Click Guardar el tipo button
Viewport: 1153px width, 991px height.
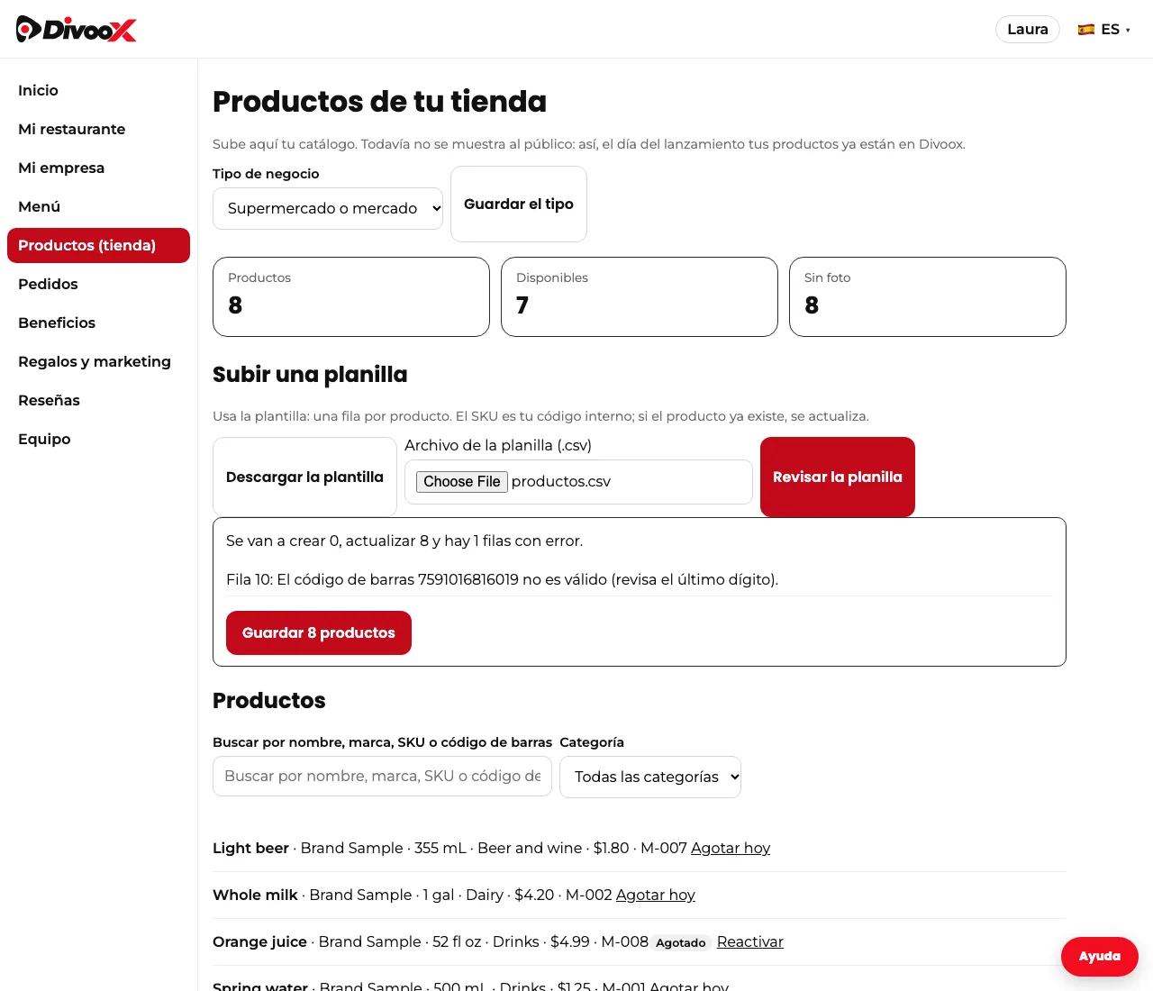point(519,204)
